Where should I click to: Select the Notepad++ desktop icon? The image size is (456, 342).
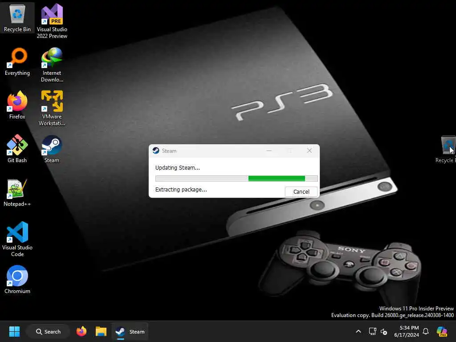(x=17, y=192)
